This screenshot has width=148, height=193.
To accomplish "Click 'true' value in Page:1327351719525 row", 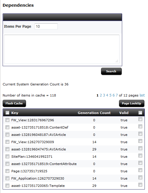I will click(124, 171).
